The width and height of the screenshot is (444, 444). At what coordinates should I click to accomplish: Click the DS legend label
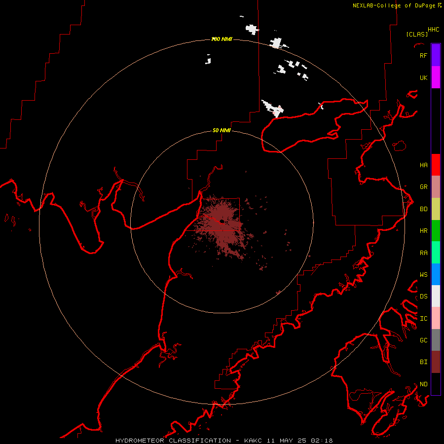coord(424,296)
